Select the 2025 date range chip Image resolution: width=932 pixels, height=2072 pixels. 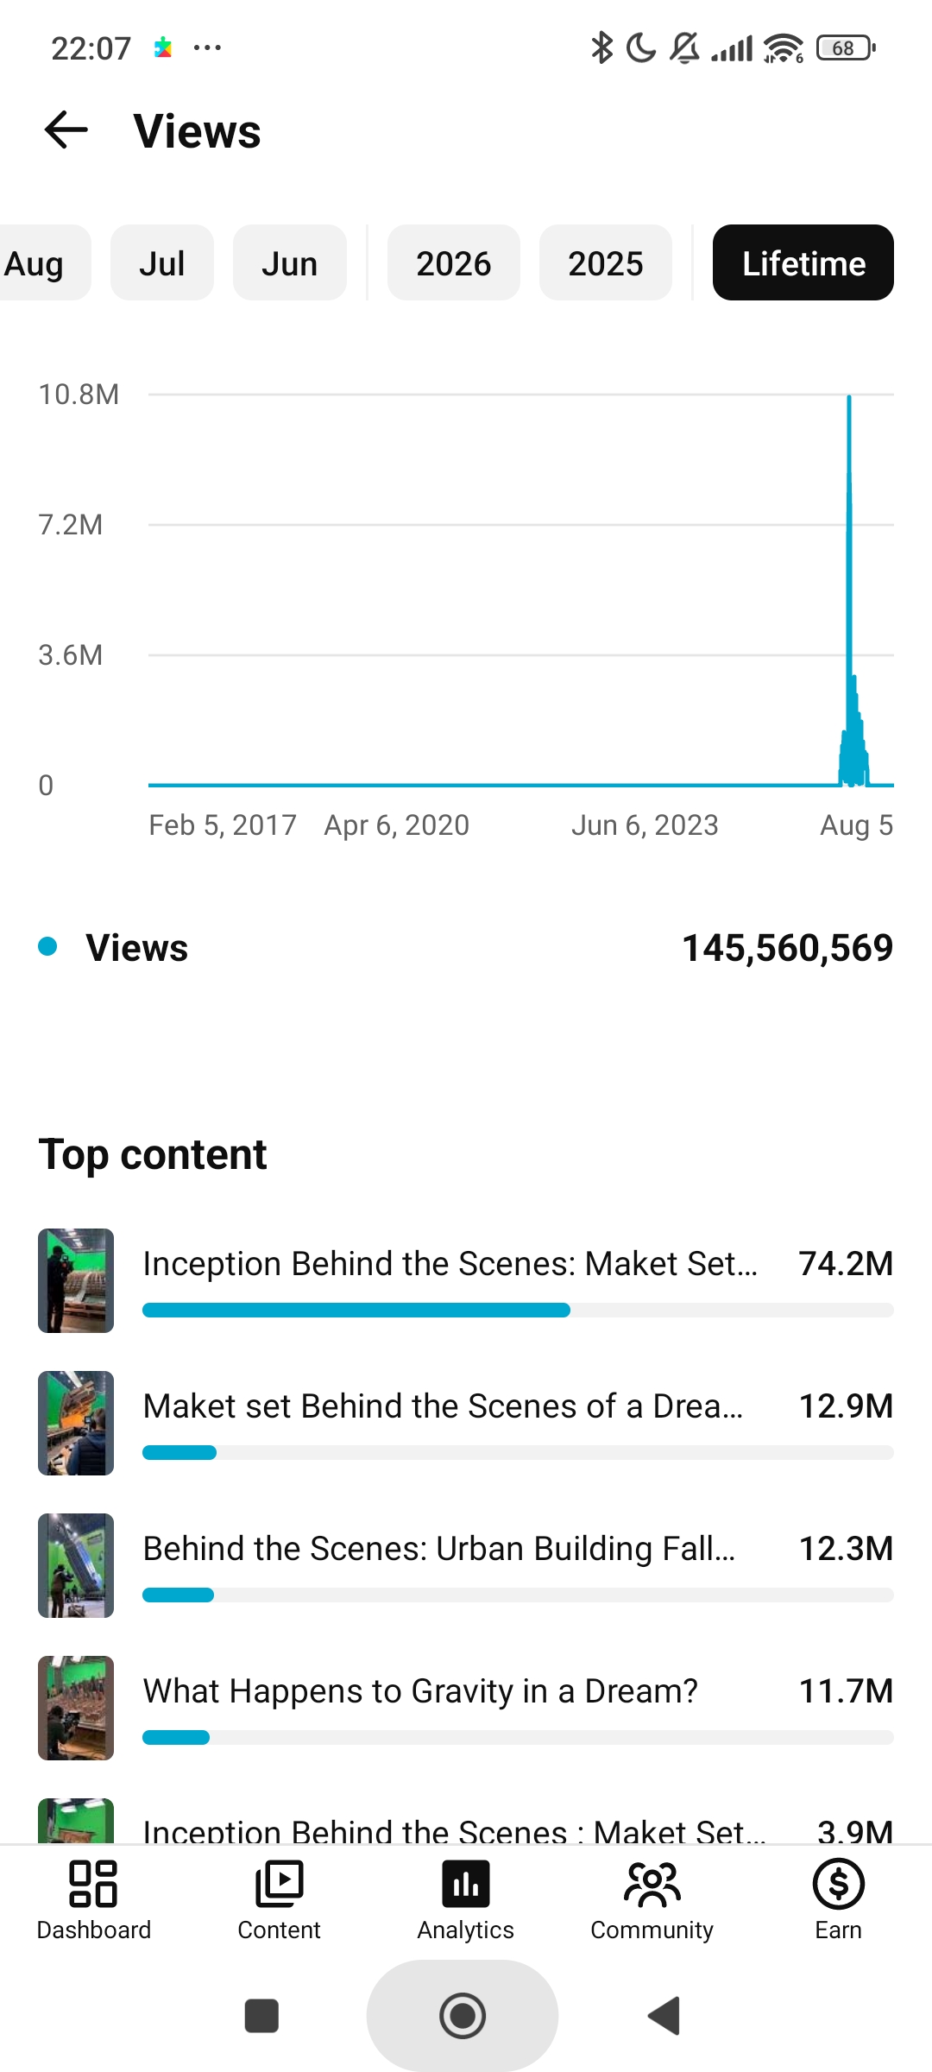(x=606, y=262)
